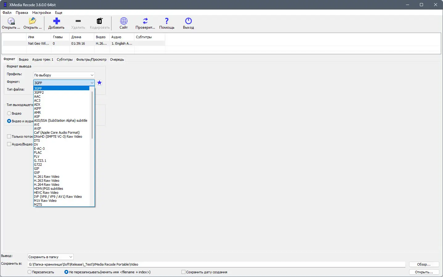
Task: Switch to the Аудио трек 1 tab
Action: point(43,59)
